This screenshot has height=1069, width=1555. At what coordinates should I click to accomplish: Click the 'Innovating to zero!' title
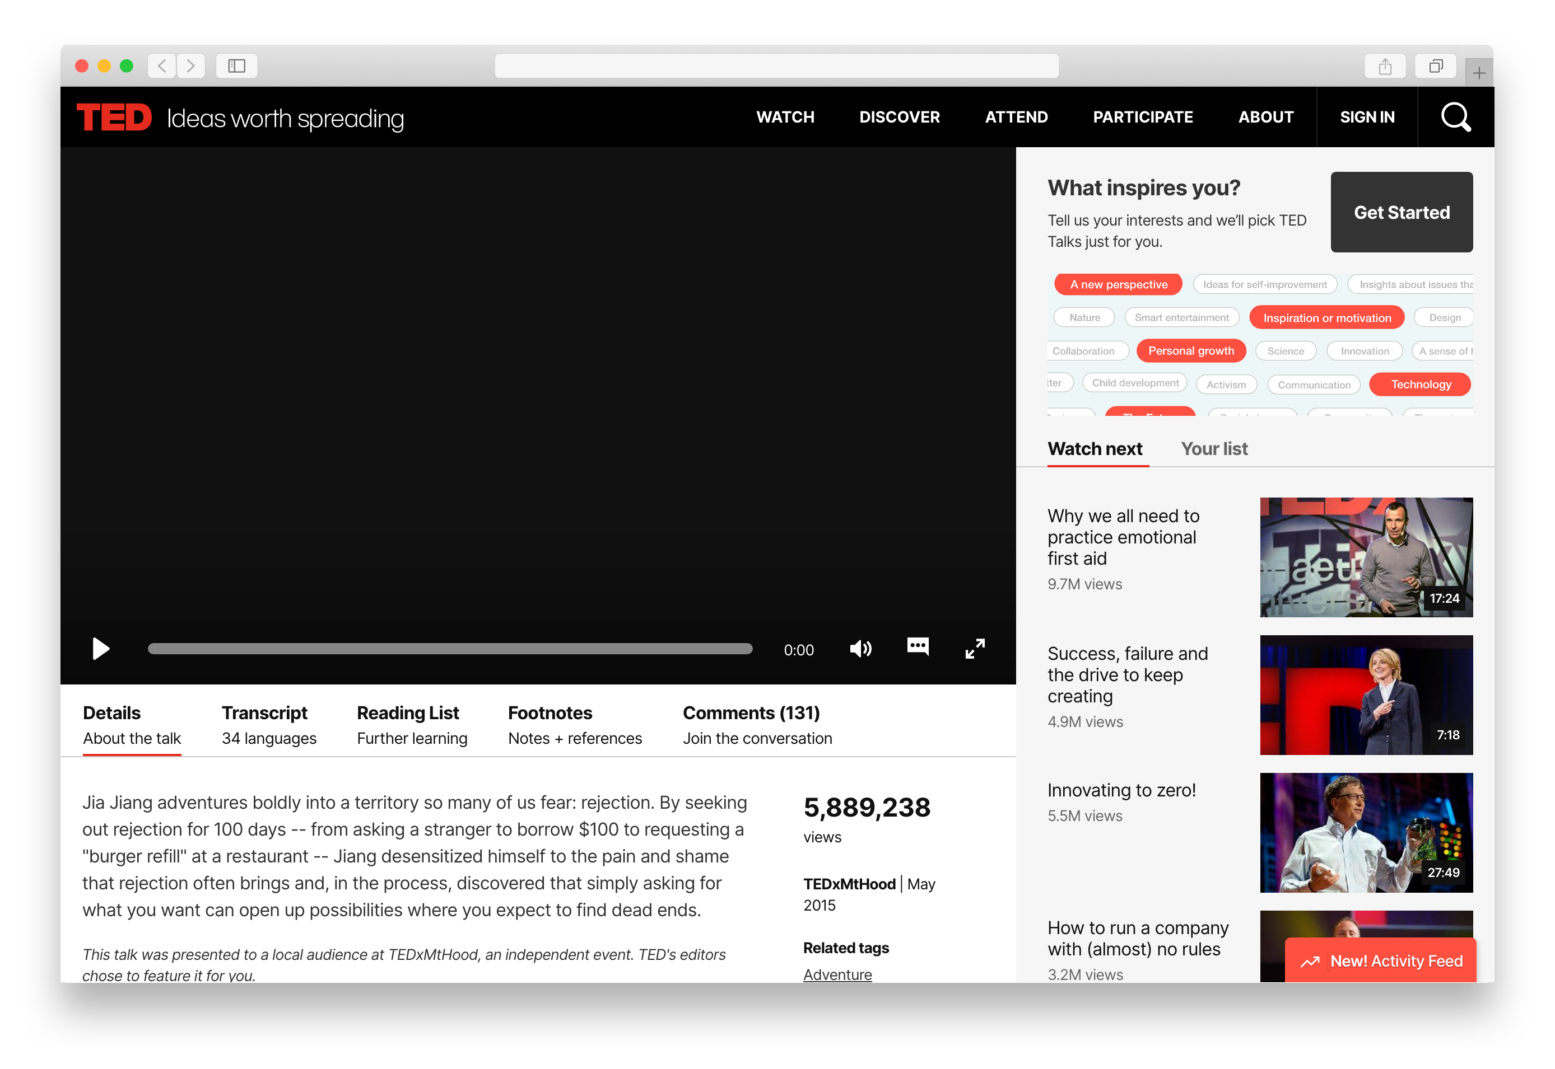[x=1121, y=790]
